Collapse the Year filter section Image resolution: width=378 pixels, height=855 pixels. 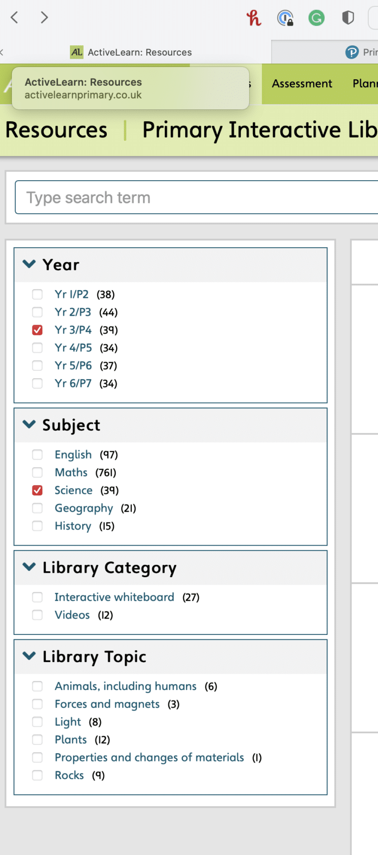pyautogui.click(x=29, y=264)
